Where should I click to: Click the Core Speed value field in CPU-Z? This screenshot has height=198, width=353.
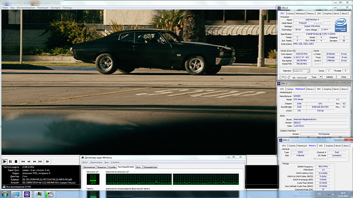pos(302,54)
